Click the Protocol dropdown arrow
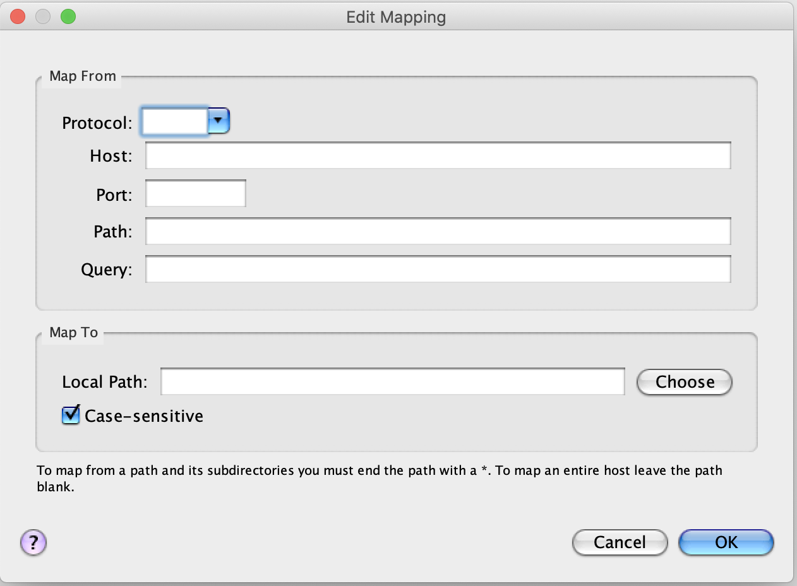797x586 pixels. click(219, 121)
